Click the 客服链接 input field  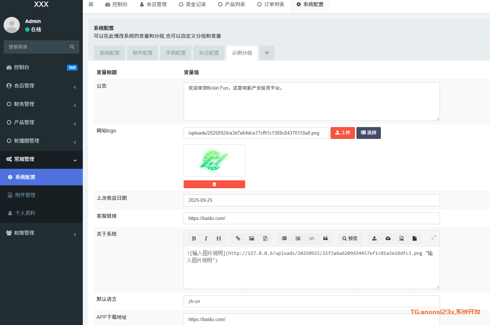tap(311, 218)
